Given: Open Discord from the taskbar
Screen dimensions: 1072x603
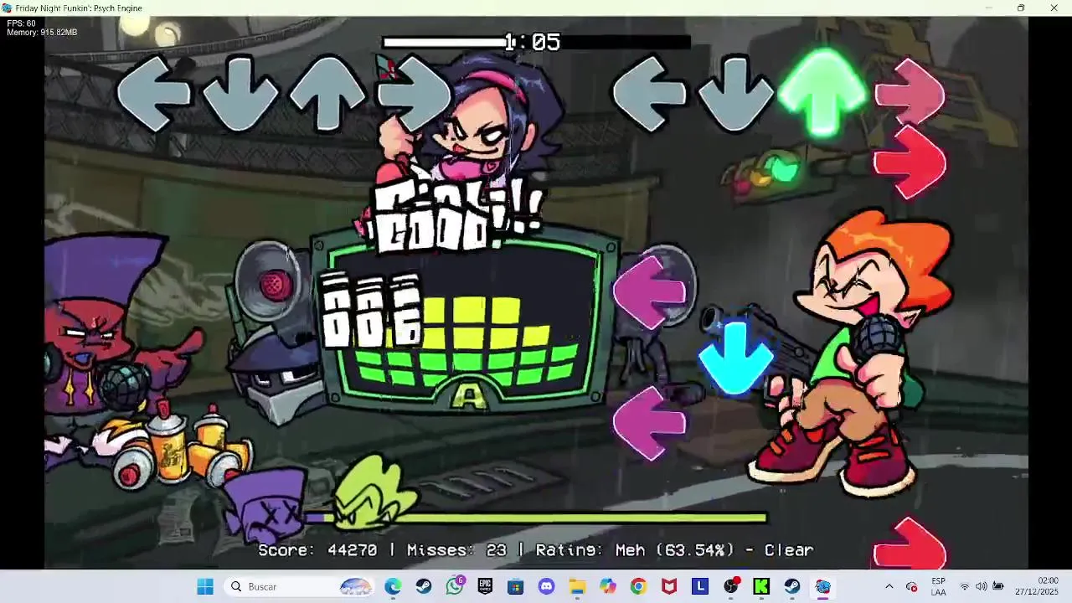Looking at the screenshot, I should click(547, 586).
